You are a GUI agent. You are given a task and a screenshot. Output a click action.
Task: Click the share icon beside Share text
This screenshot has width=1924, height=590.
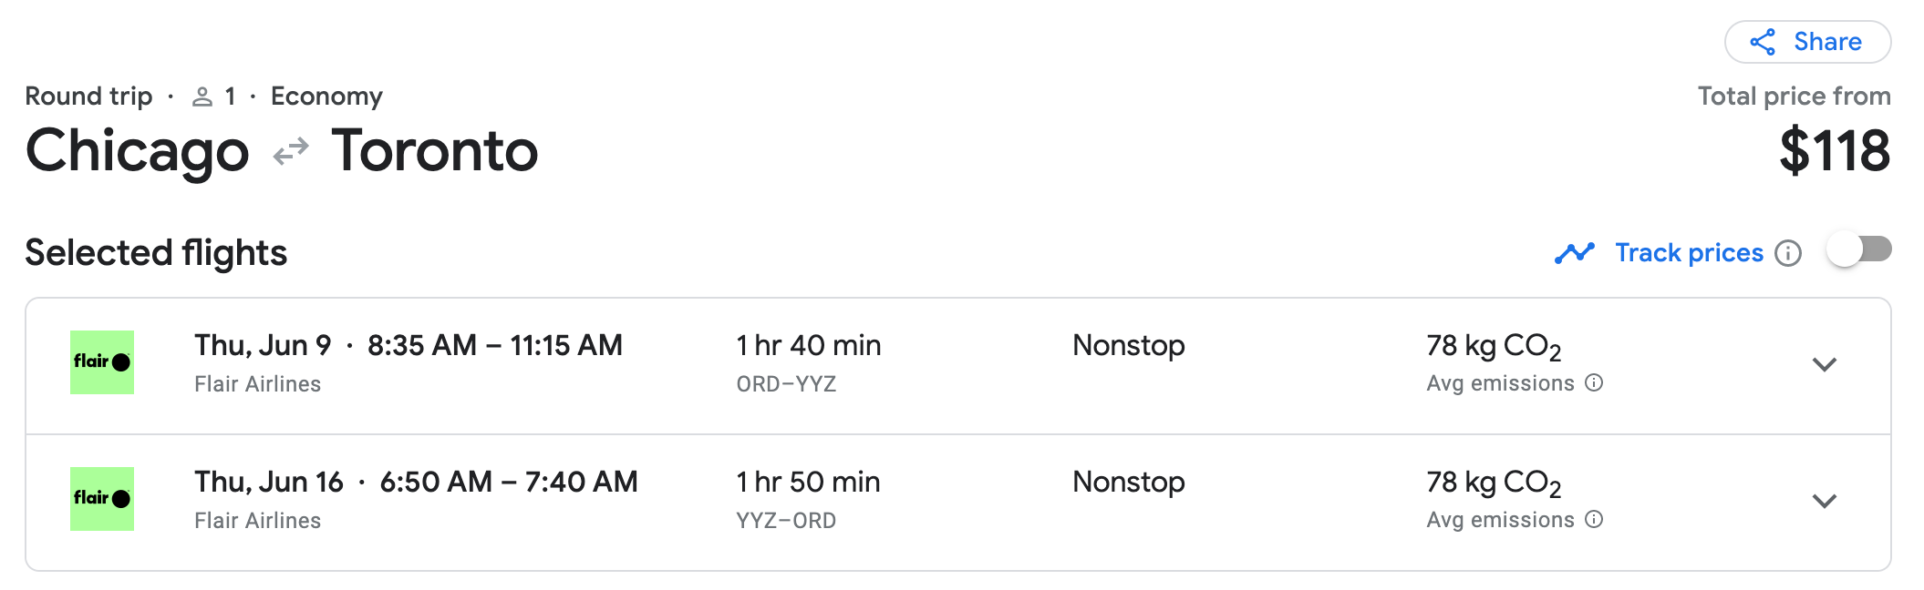(x=1763, y=42)
